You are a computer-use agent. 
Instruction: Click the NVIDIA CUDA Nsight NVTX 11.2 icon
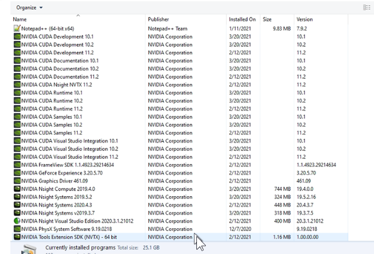click(17, 85)
